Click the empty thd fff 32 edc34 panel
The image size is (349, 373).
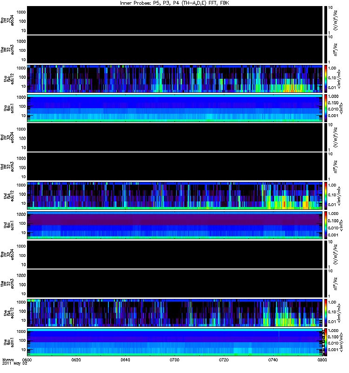click(x=175, y=137)
